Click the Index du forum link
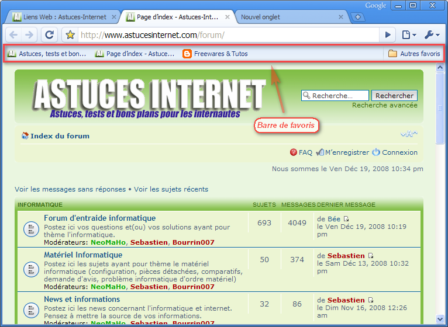Screen dimensions: 448x327 click(x=60, y=136)
